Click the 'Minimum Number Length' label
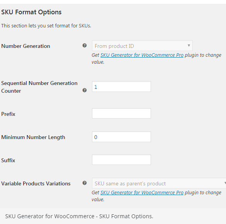 tap(33, 137)
